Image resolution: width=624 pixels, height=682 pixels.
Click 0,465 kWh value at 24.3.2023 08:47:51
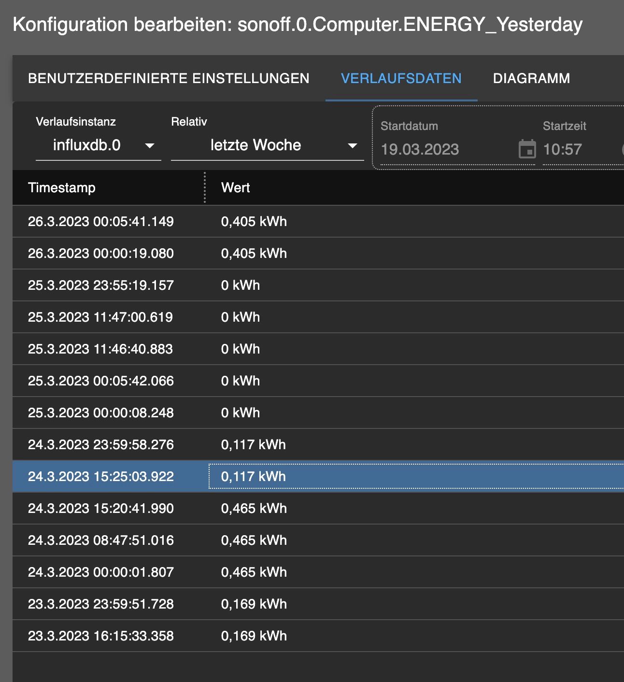(x=254, y=540)
